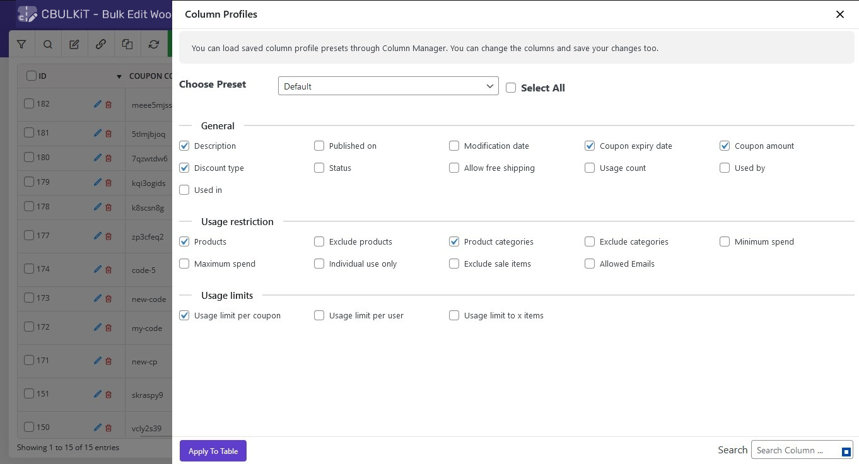Click the refresh arrows toolbar icon

pos(154,44)
